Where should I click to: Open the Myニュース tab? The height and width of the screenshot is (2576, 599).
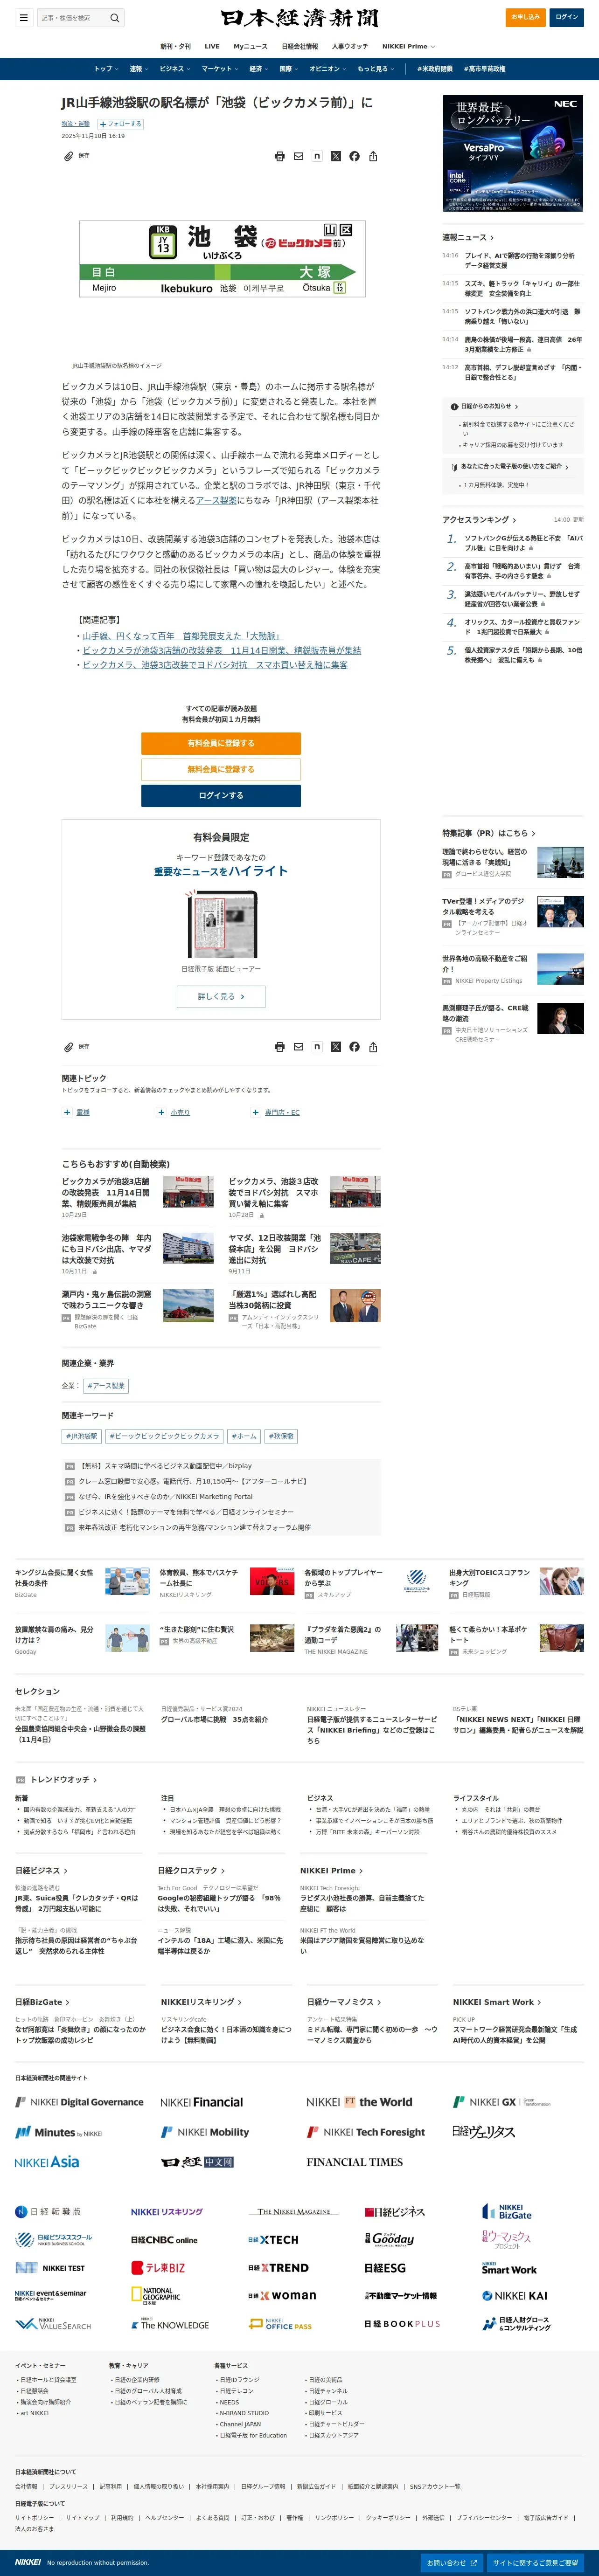250,46
